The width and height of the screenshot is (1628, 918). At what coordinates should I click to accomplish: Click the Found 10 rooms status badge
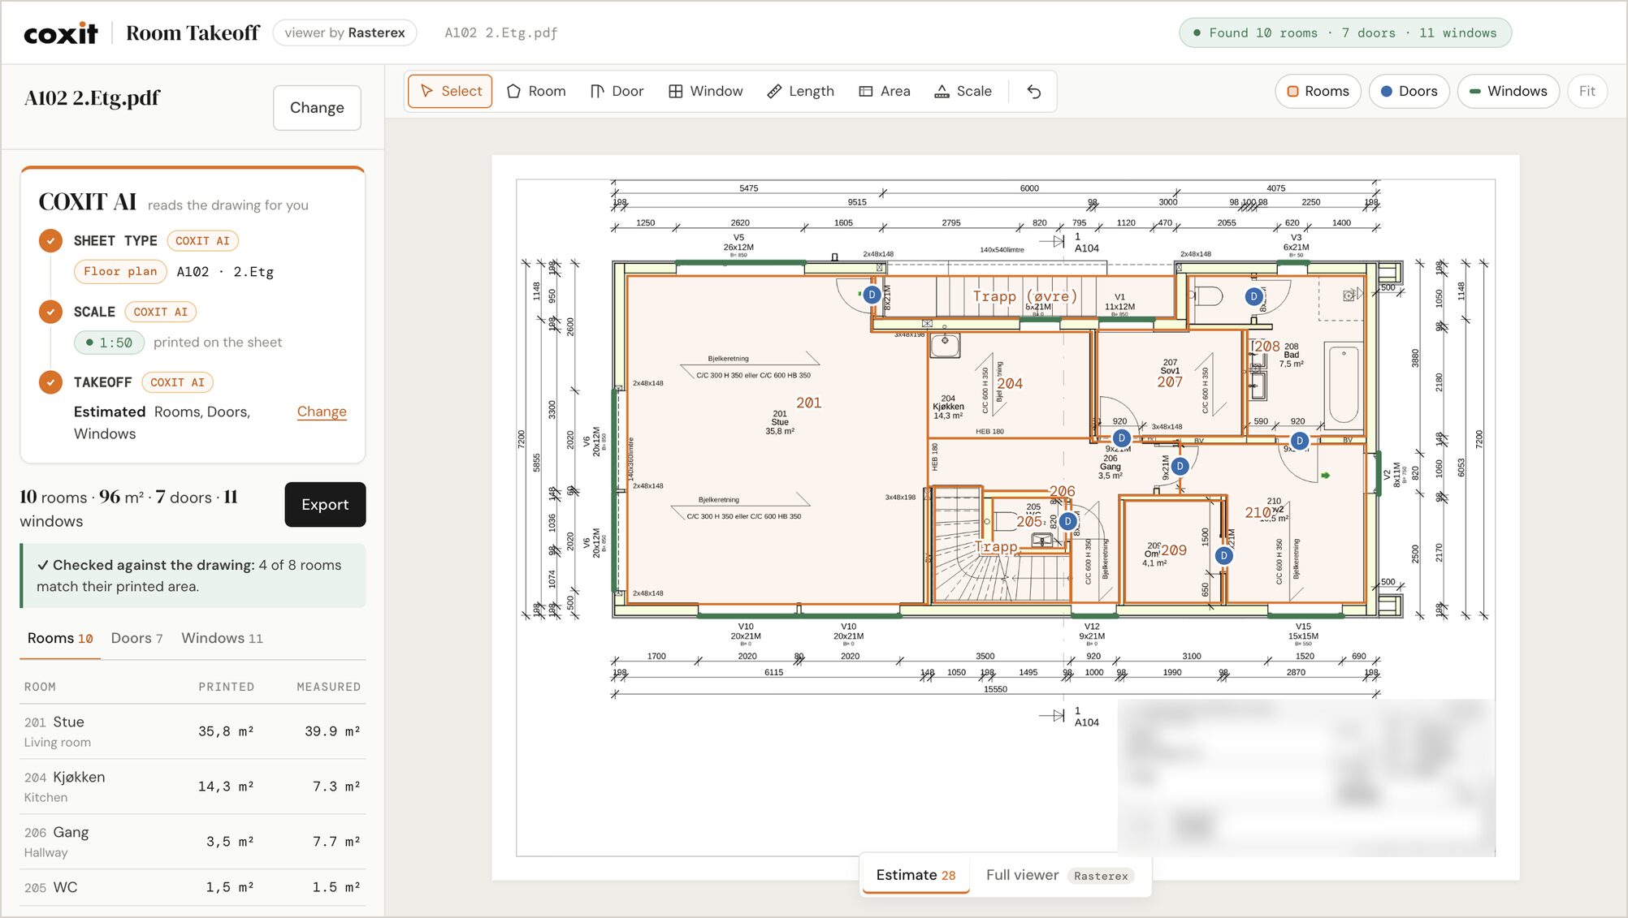pos(1344,32)
